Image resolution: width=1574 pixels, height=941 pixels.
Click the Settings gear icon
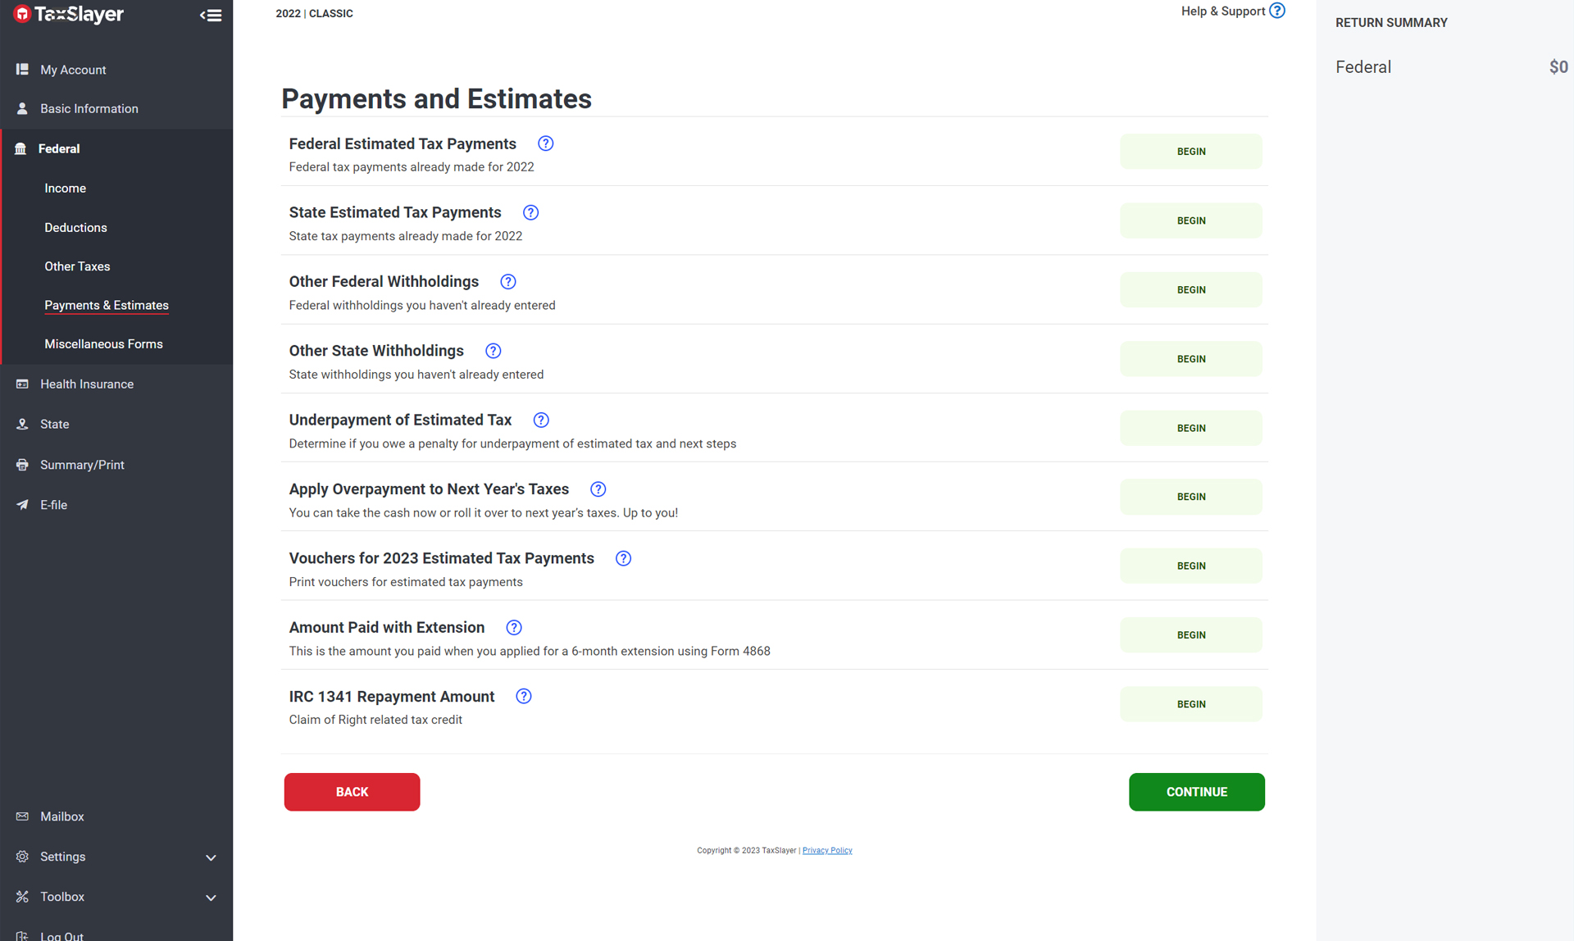point(22,857)
